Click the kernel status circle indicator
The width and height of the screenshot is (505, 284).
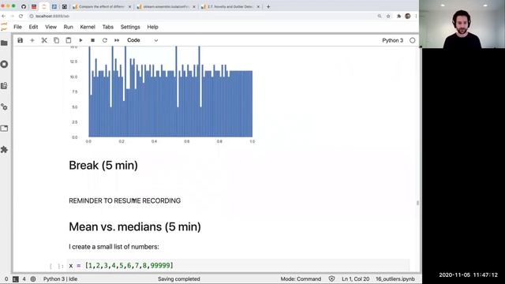412,40
